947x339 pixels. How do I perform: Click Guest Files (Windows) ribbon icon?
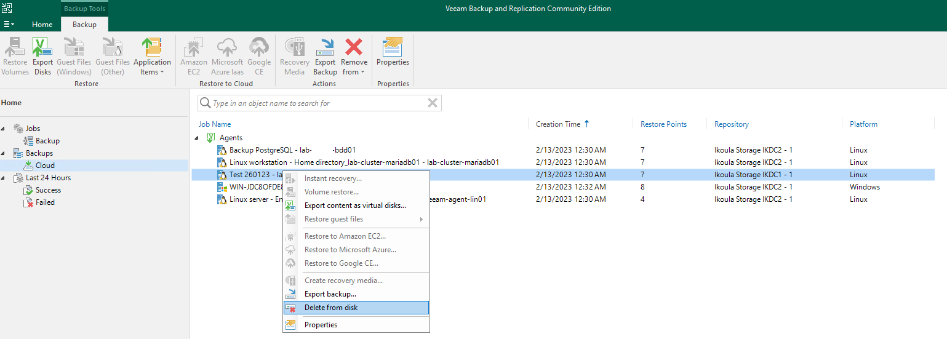(x=74, y=57)
